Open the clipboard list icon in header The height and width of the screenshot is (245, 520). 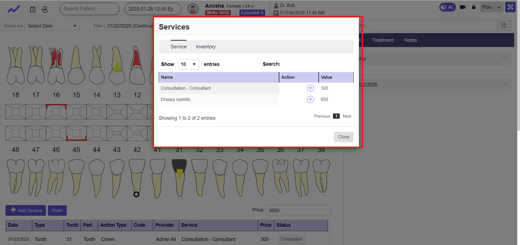click(33, 10)
